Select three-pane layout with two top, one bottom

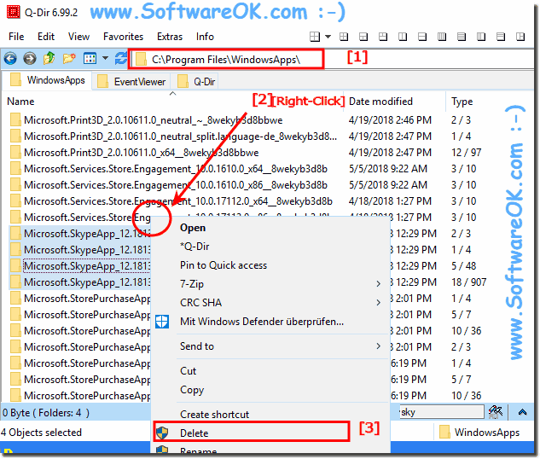coord(383,37)
